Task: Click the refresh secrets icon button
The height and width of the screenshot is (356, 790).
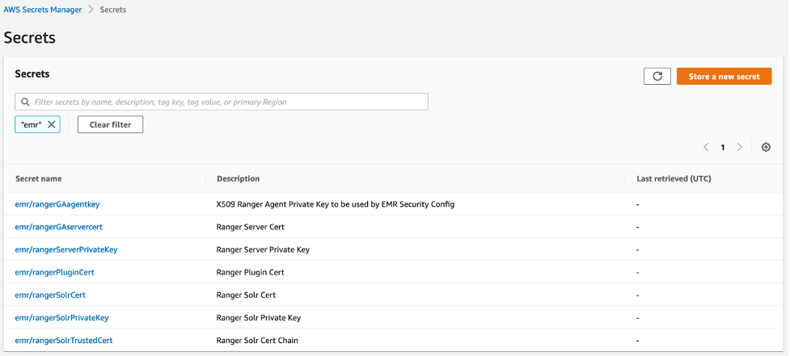Action: (657, 76)
